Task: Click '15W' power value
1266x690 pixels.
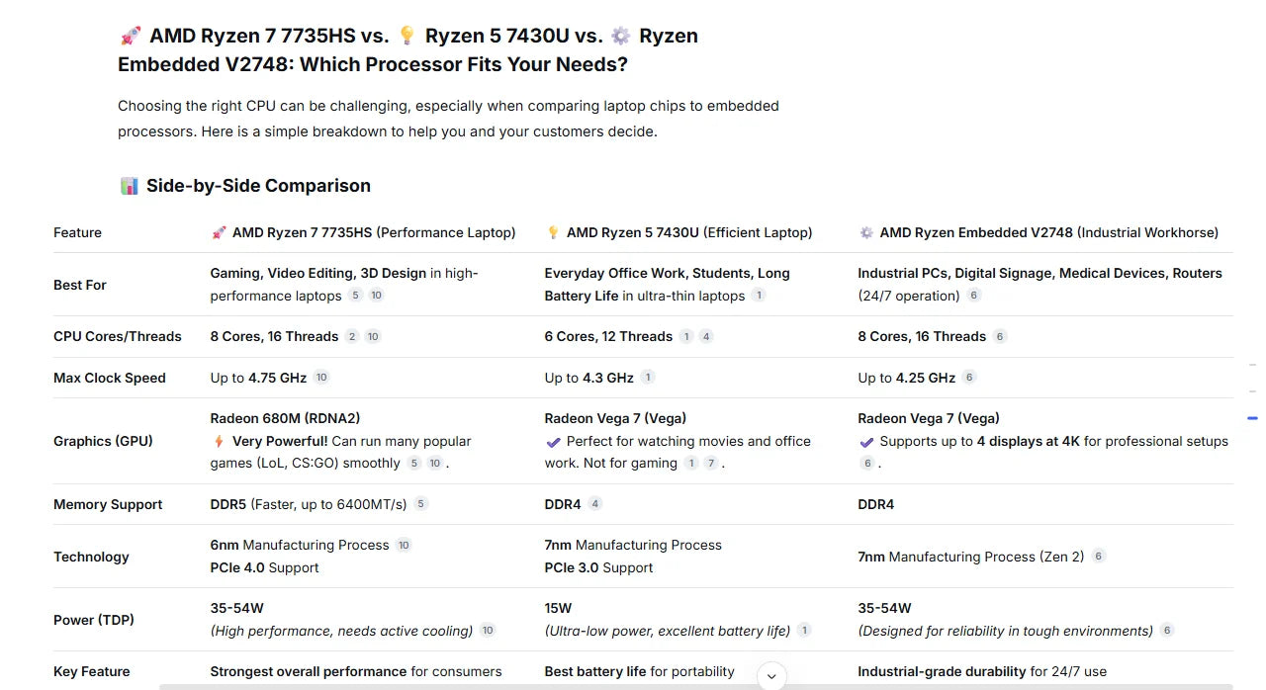Action: (x=558, y=608)
